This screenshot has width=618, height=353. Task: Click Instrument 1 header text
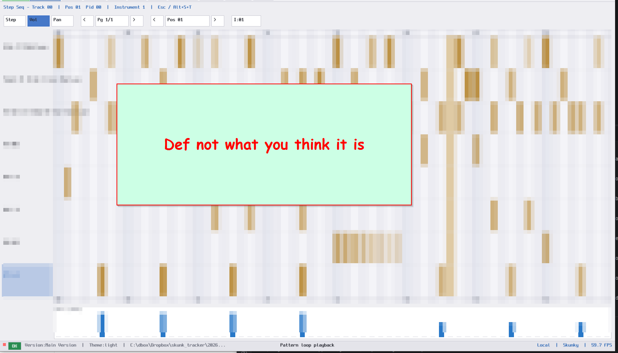point(129,7)
